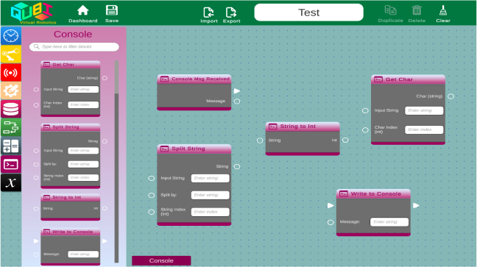
Task: Open the variables x category
Action: (11, 182)
